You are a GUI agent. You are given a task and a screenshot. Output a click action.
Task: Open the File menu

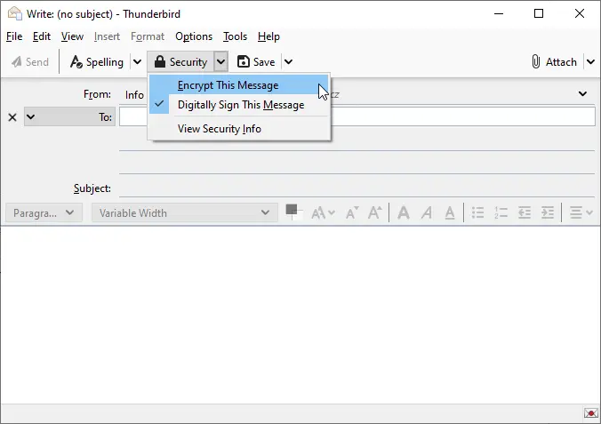pyautogui.click(x=14, y=36)
